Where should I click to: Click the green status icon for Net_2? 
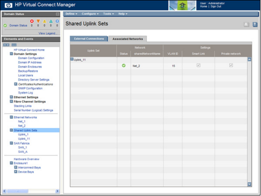pyautogui.click(x=124, y=66)
